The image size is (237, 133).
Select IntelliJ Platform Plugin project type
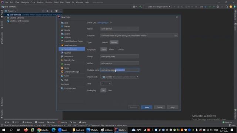click(73, 41)
